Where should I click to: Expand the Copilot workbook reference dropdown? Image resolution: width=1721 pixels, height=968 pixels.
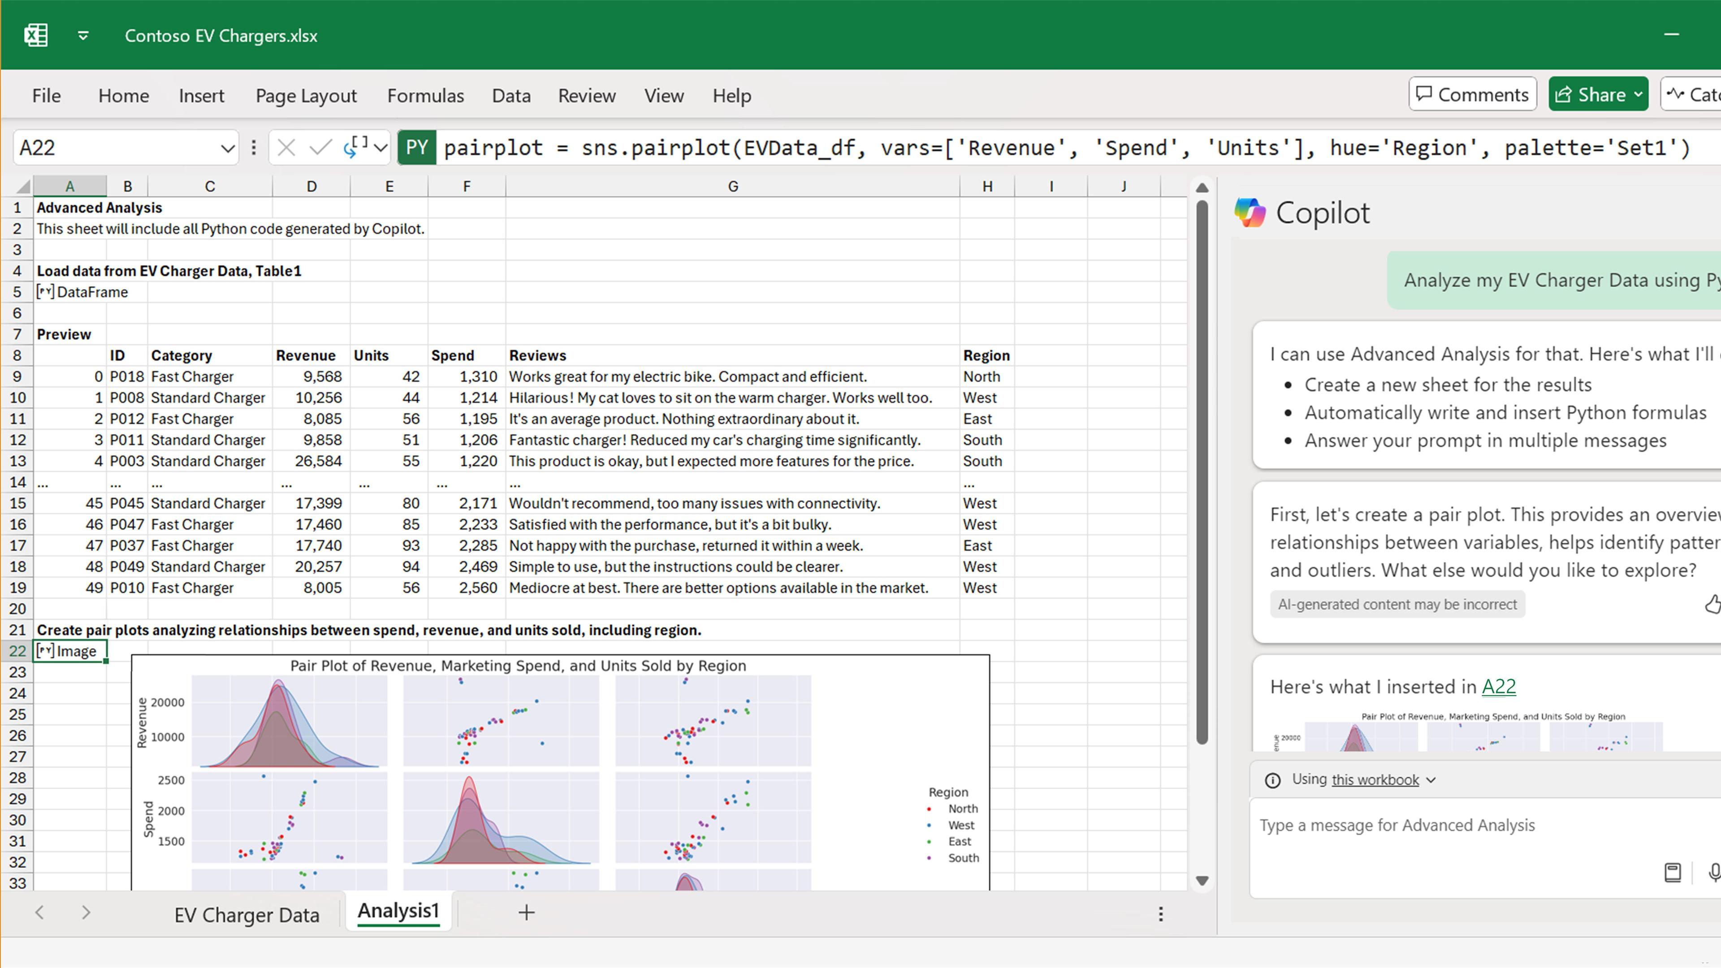(x=1430, y=779)
